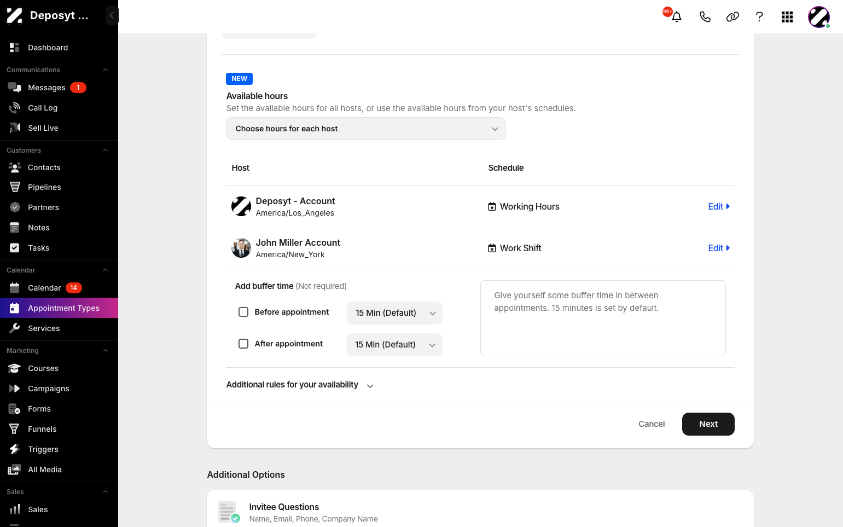The image size is (843, 527).
Task: Click the Cancel button
Action: coord(652,424)
